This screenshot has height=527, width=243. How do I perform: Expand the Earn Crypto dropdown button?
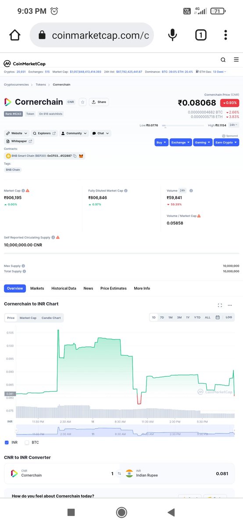click(x=226, y=142)
